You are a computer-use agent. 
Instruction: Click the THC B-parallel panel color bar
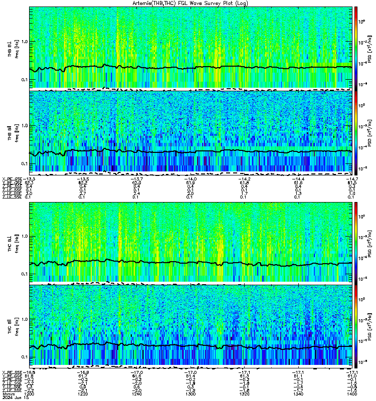click(355, 327)
